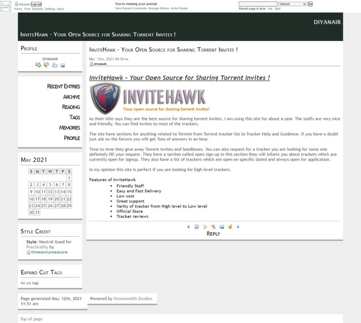Select day 12 in the calendar
The width and height of the screenshot is (361, 323).
[x=50, y=192]
